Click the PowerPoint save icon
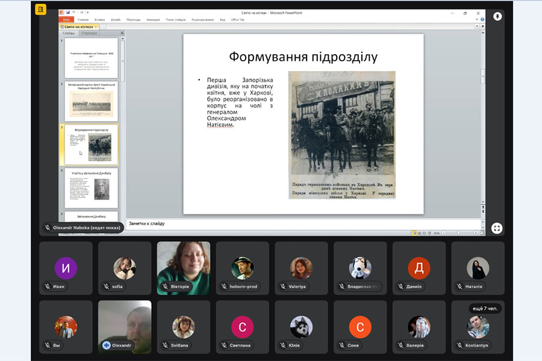The image size is (542, 361). (x=68, y=12)
